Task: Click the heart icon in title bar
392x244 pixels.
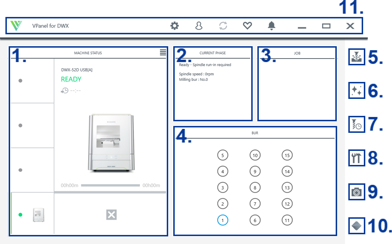Action: [x=247, y=26]
